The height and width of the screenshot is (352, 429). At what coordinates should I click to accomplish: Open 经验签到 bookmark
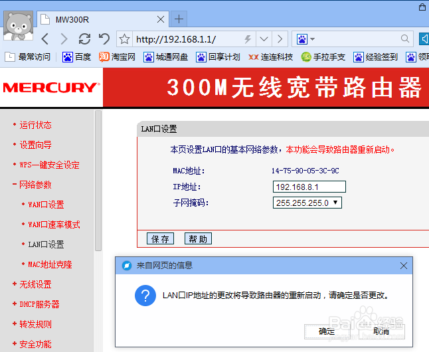(x=375, y=57)
